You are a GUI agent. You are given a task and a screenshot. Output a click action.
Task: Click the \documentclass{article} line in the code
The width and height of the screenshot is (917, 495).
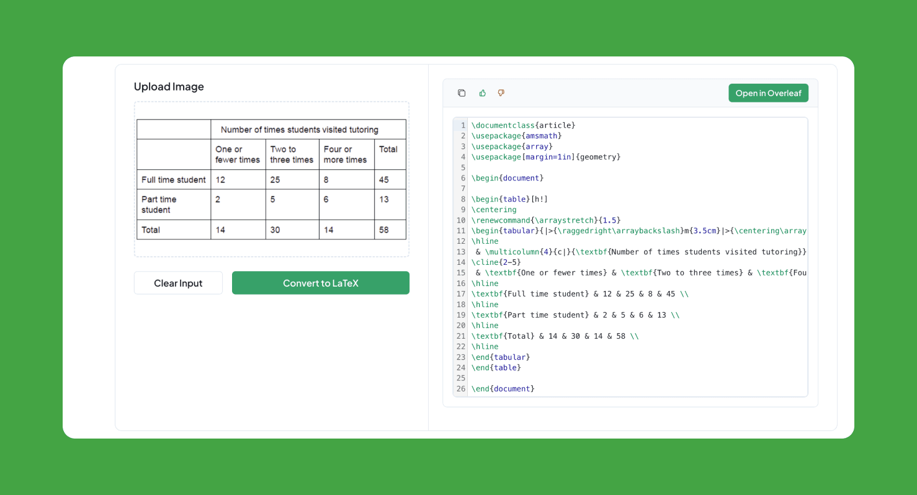(x=523, y=125)
